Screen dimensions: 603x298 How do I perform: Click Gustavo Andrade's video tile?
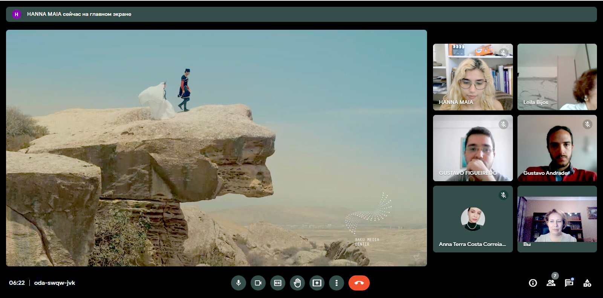coord(557,148)
